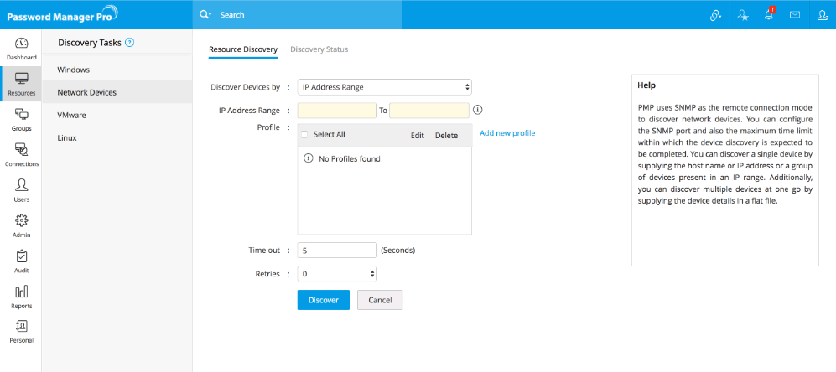Open the Connections sidebar icon

tap(21, 150)
